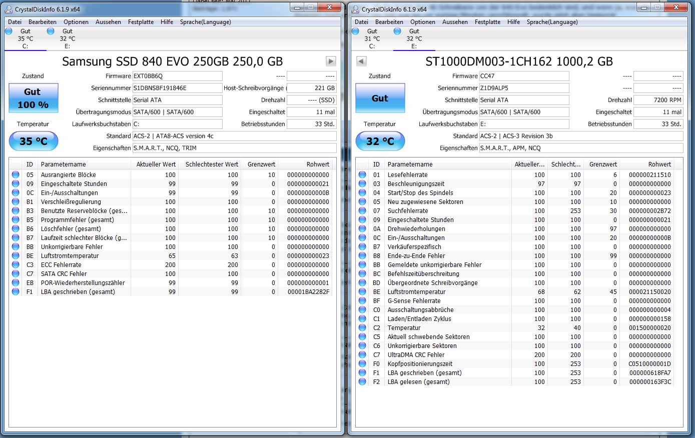The width and height of the screenshot is (695, 438).
Task: Click status orb for B1 Verschleißregulierung row
Action: [16, 201]
